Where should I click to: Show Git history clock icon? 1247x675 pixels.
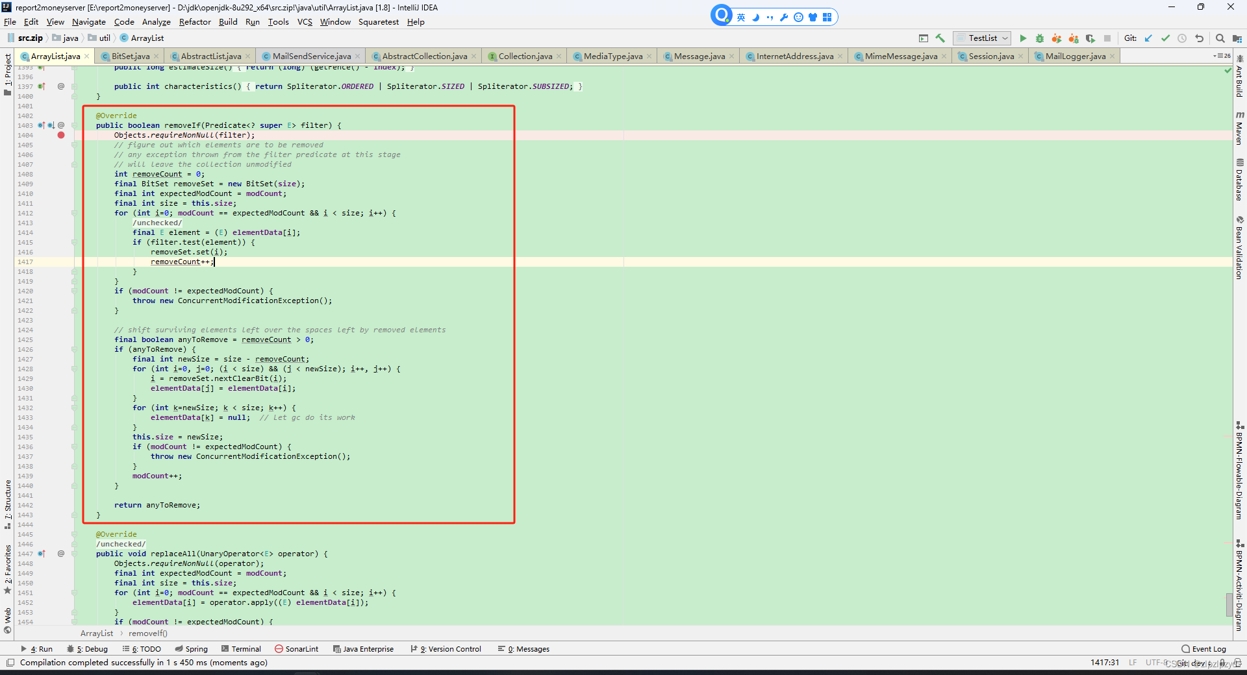click(1182, 38)
